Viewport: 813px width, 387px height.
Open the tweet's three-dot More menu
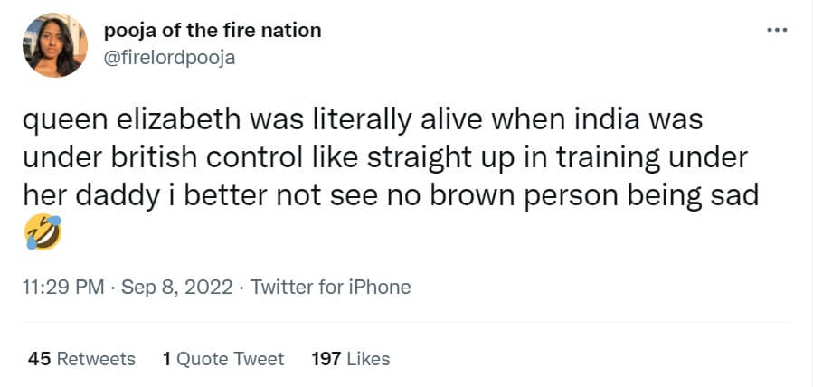[x=777, y=30]
